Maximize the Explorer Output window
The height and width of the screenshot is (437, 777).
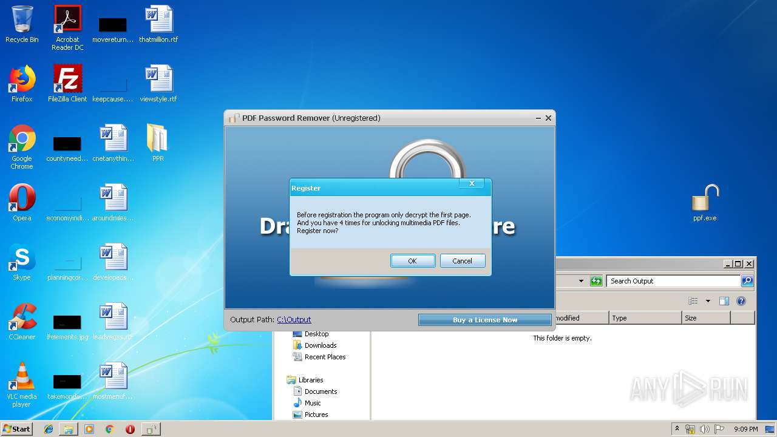[738, 263]
